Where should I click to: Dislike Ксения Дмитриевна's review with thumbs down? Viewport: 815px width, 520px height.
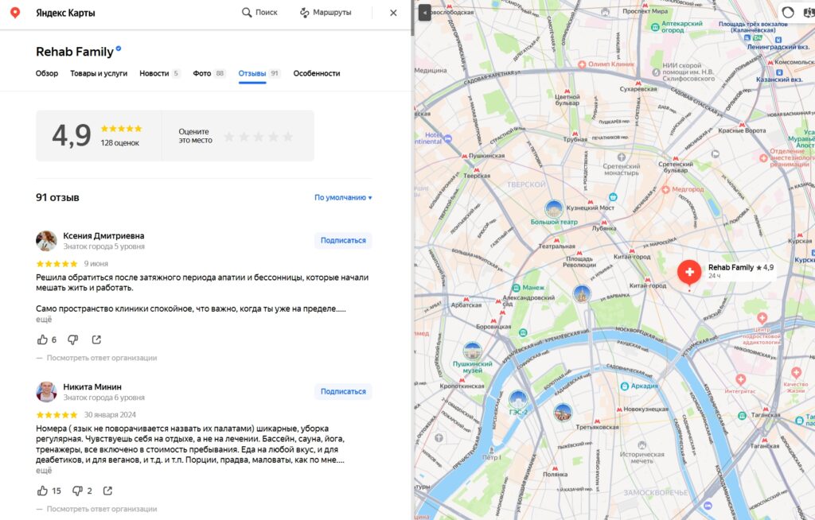coord(72,340)
